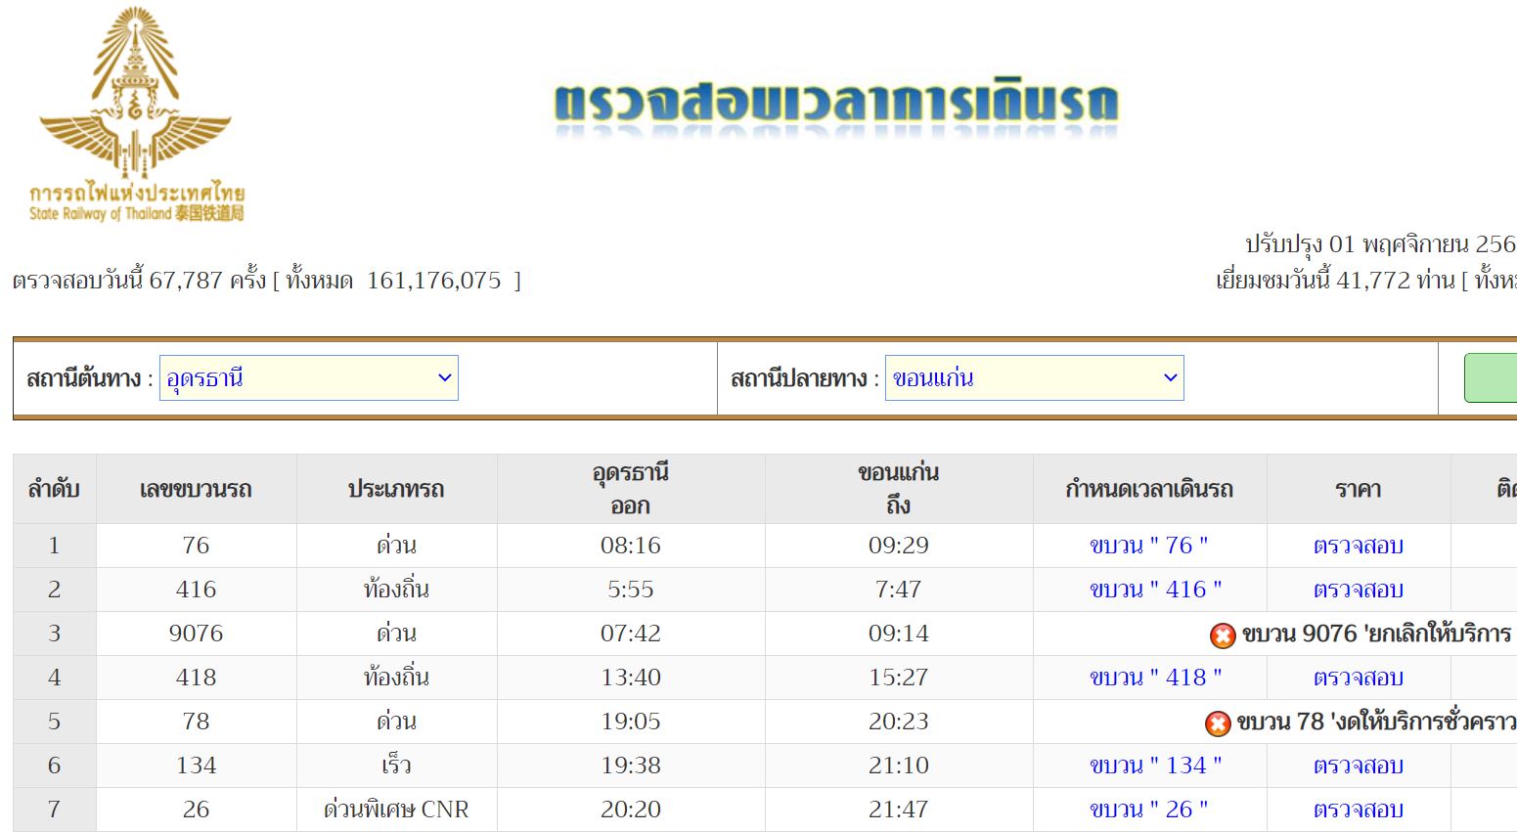Click the ขอนแก่น ถึง column header

click(x=899, y=489)
